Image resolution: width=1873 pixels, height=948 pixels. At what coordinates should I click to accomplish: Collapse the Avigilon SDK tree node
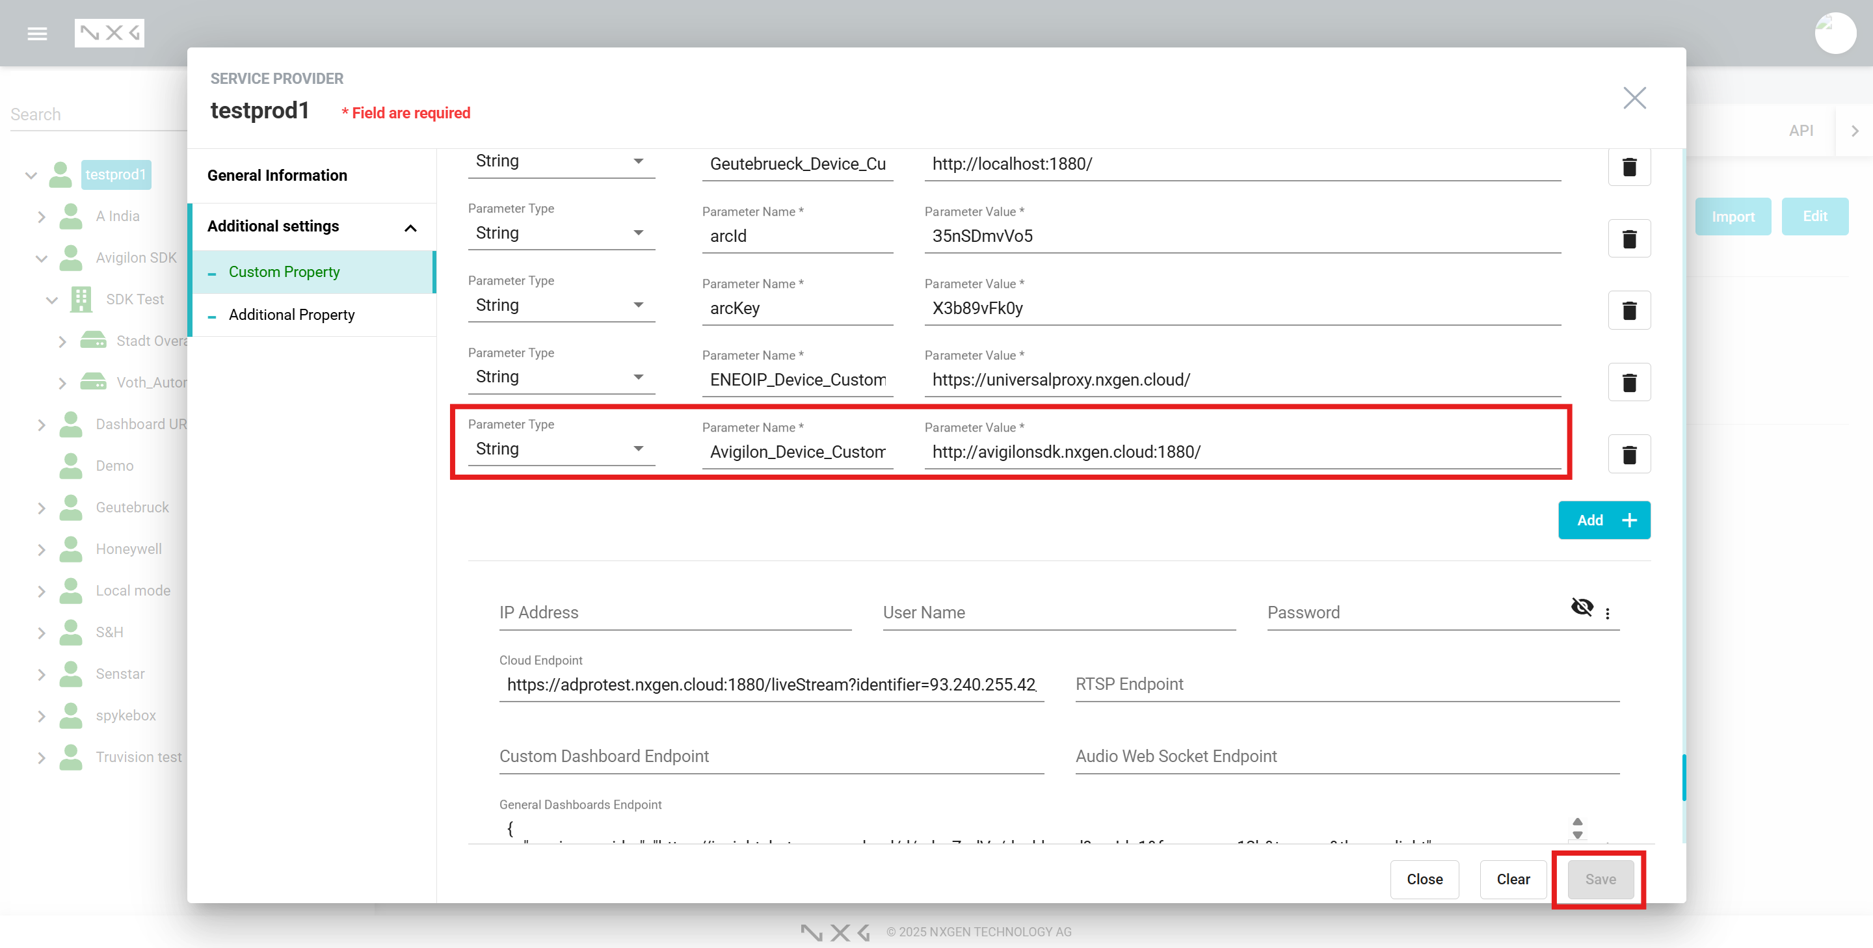click(x=42, y=258)
